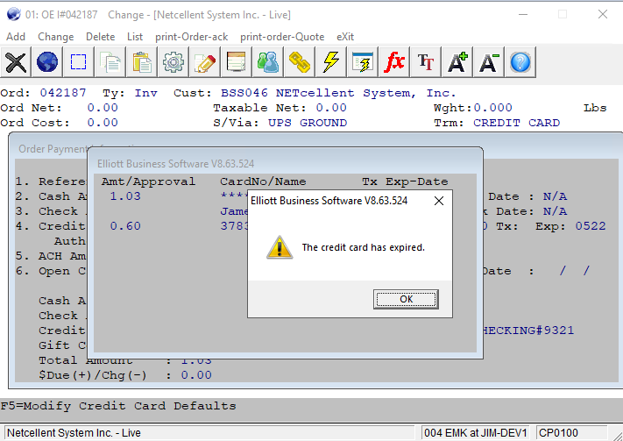Click customer BSS046 NETcellent System, Inc.
Viewport: 623px width, 441px height.
pos(338,93)
